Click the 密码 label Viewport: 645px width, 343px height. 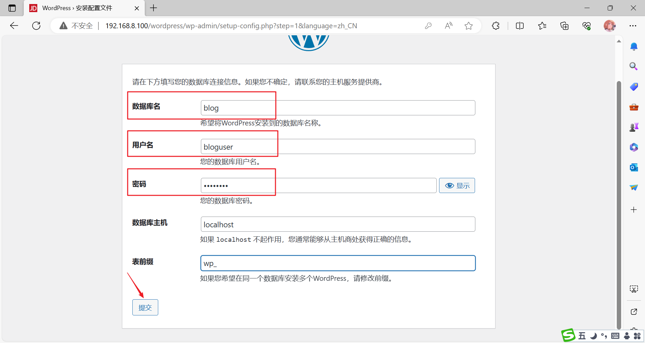(x=139, y=184)
